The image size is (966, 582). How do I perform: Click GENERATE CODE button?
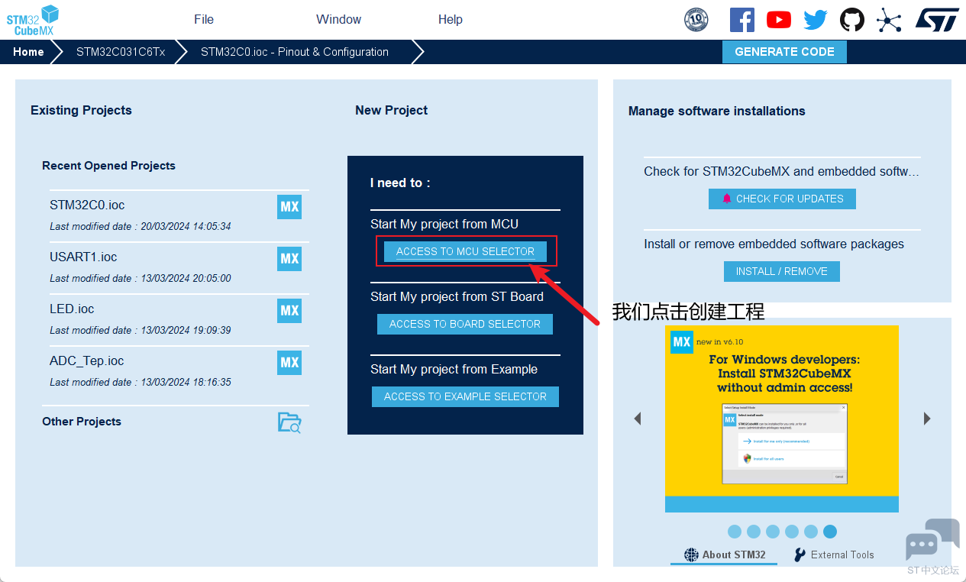tap(784, 52)
